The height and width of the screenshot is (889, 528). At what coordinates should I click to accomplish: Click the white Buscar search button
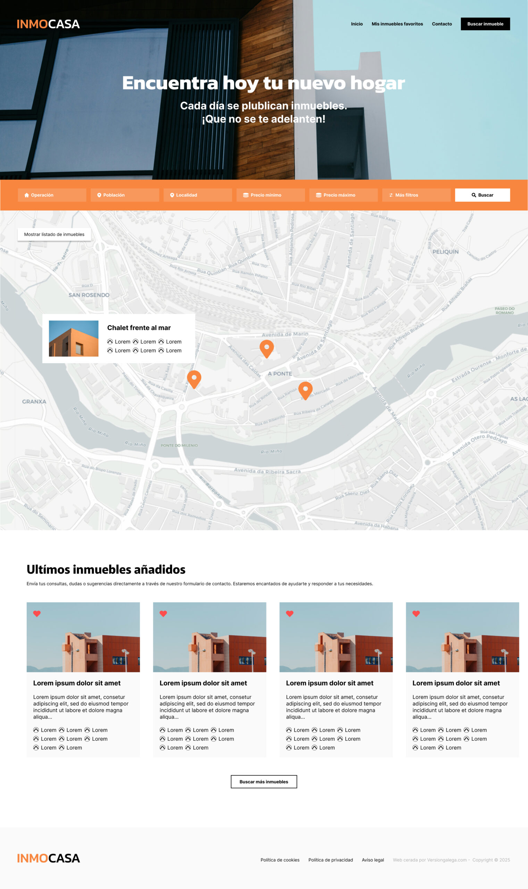[x=483, y=195]
